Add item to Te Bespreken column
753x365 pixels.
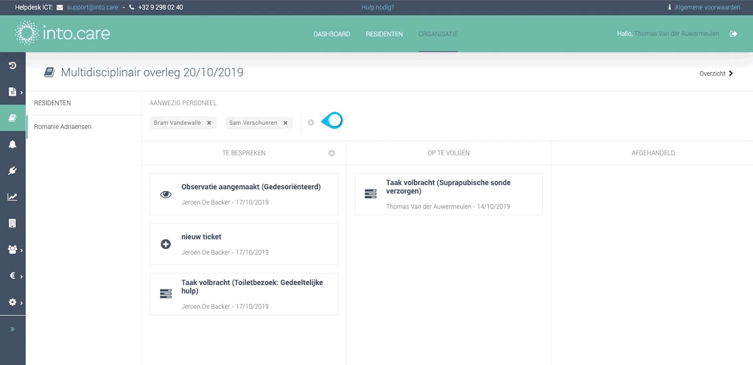(331, 153)
